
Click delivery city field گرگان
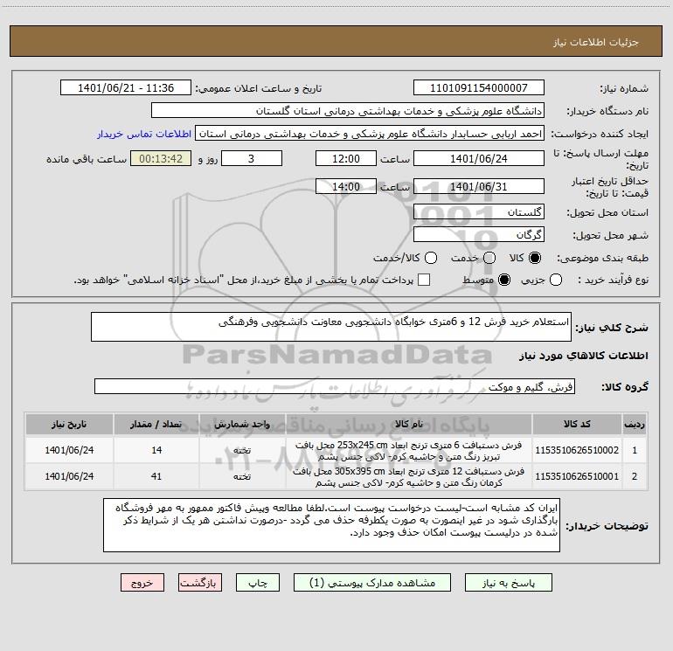pyautogui.click(x=479, y=235)
